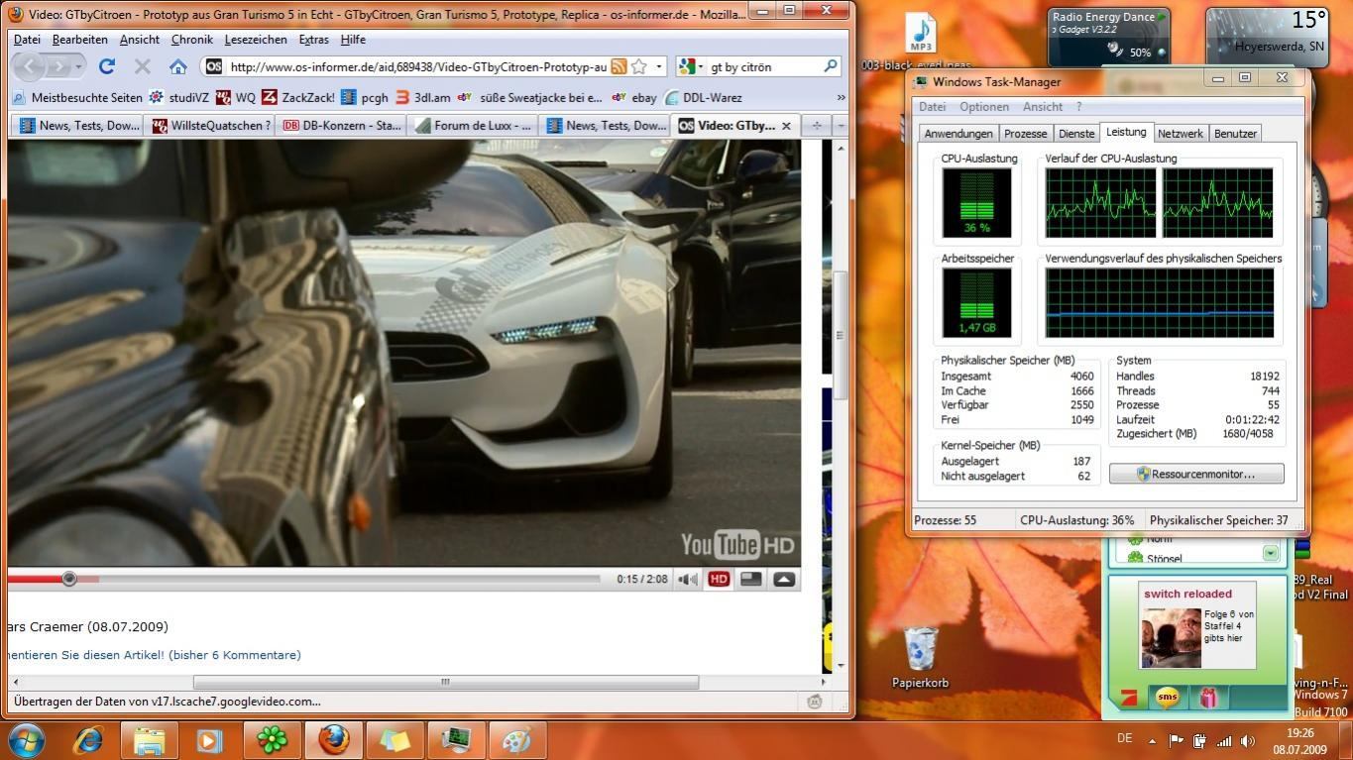Open a new tab with plus button
This screenshot has height=760, width=1353.
(x=816, y=126)
